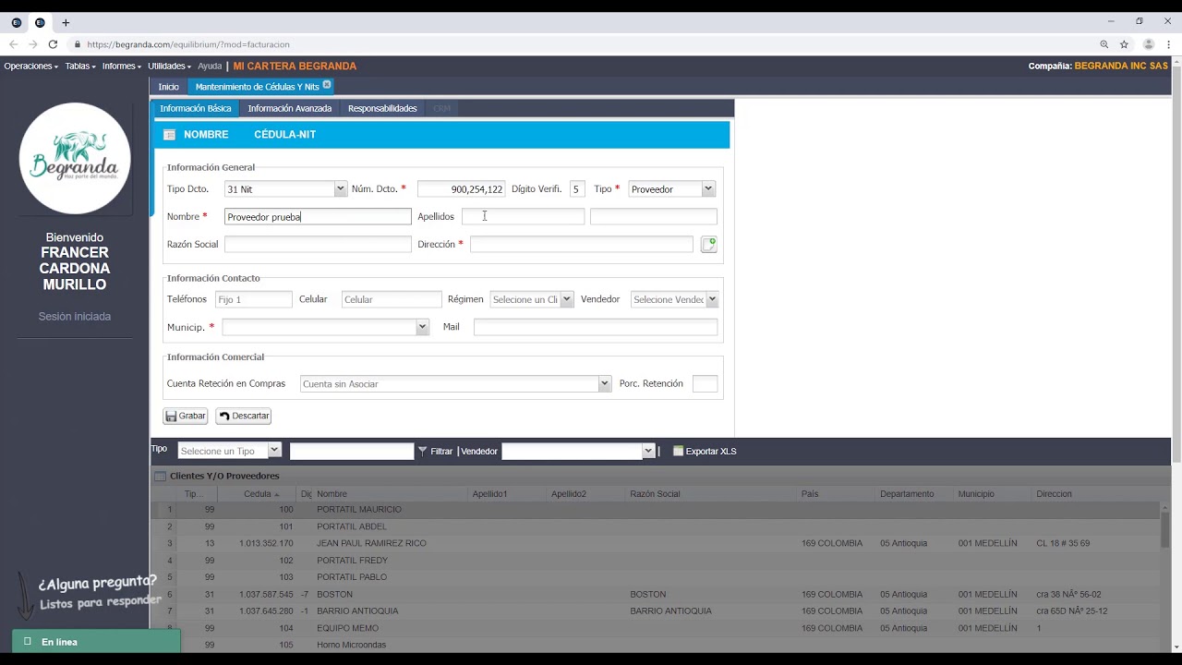Image resolution: width=1182 pixels, height=665 pixels.
Task: Go back with the browser back arrow
Action: pyautogui.click(x=13, y=44)
